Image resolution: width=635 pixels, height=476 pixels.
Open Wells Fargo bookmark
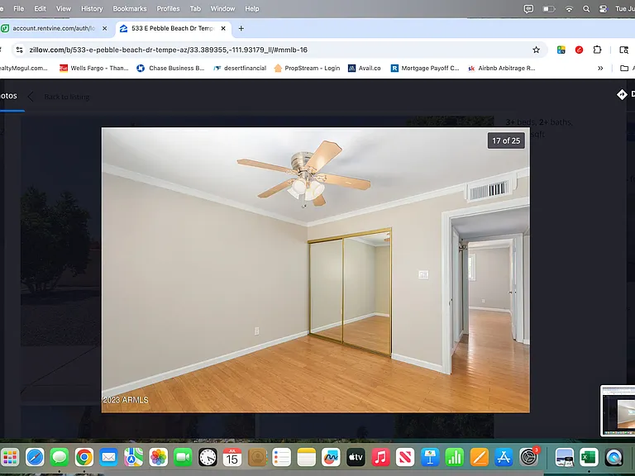94,68
